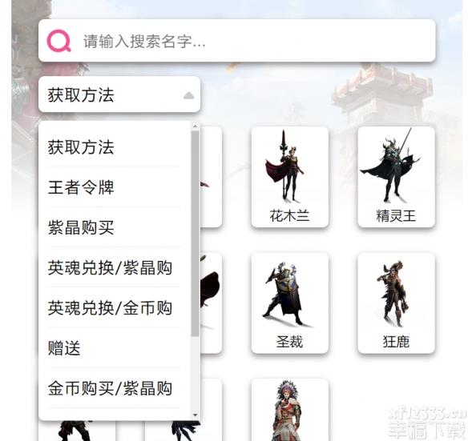This screenshot has height=441, width=468.
Task: Click the pink magnifier search icon
Action: point(59,41)
